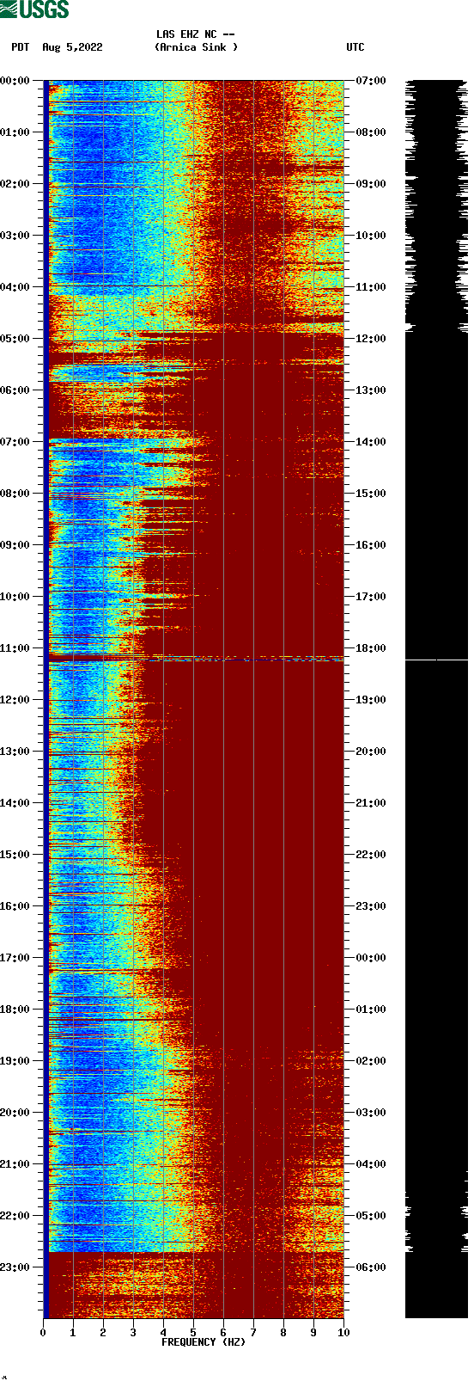Click the 23:00 PDT time label
Screen dimensions: 474x1387
coord(15,1267)
